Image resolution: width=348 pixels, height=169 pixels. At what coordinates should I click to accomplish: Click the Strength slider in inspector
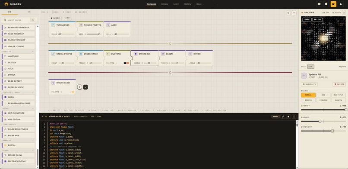coord(323,131)
